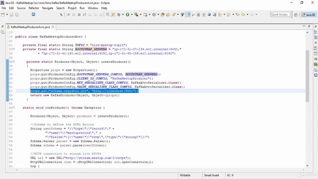Click the AVRO Record comment on line 50
Screen dimensions: 318x179
pyautogui.click(x=62, y=124)
